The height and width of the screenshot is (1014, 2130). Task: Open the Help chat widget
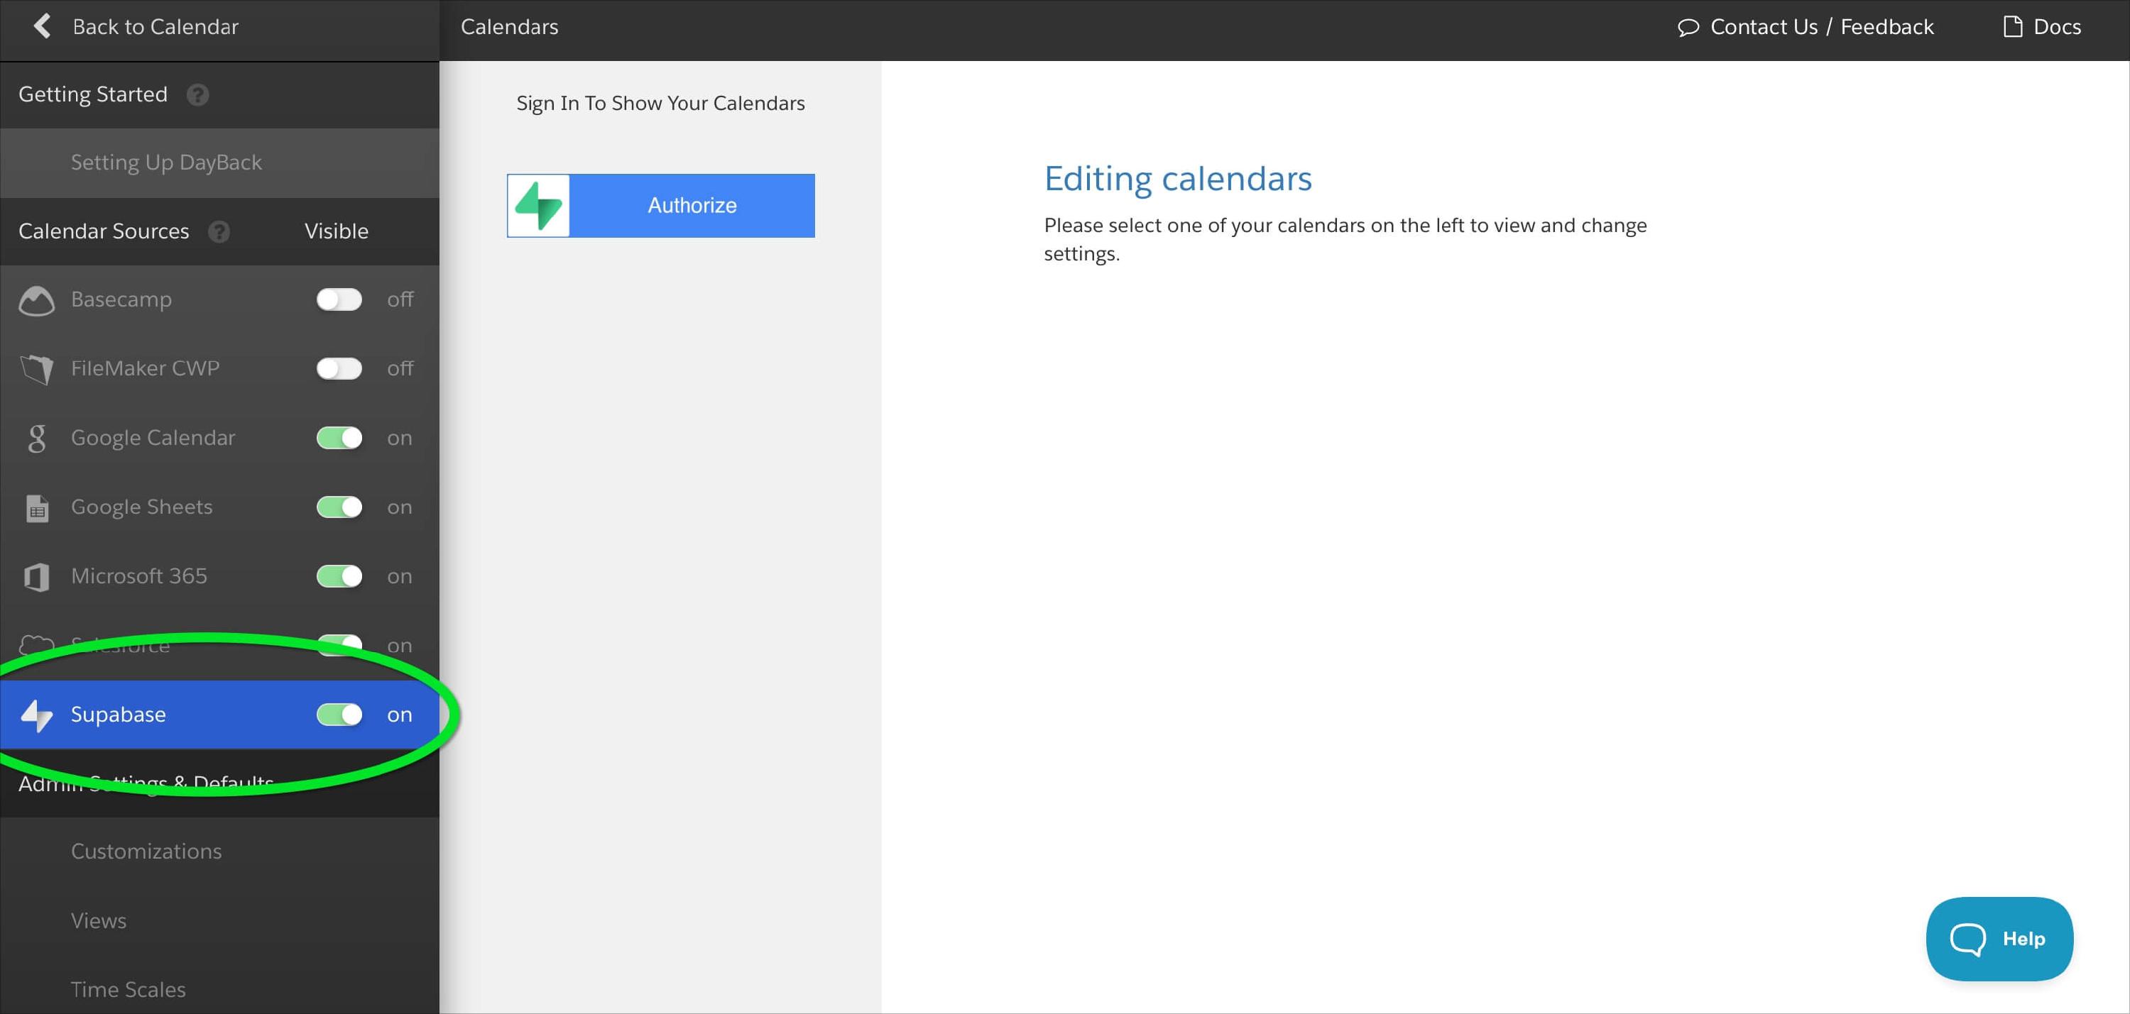coord(1999,939)
